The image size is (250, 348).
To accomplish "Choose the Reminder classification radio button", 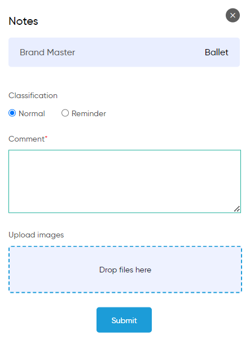I will [x=65, y=113].
